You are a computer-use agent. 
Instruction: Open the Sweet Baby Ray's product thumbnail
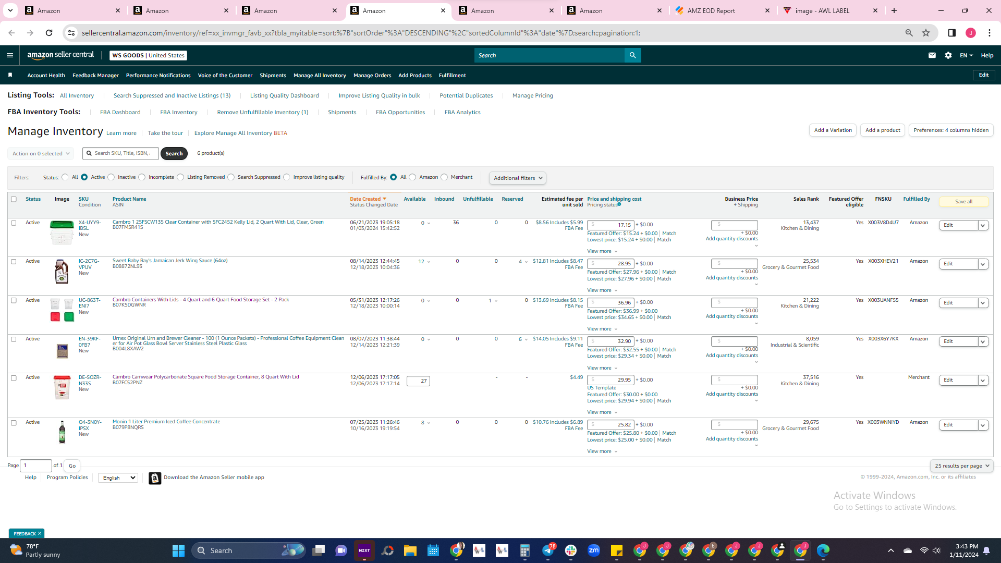coord(62,272)
